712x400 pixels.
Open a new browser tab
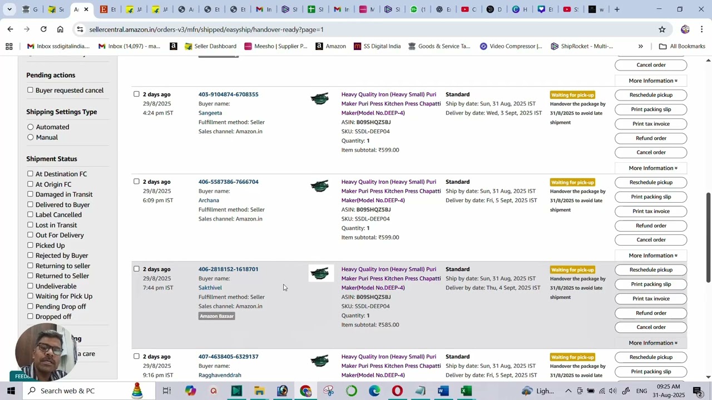(617, 9)
